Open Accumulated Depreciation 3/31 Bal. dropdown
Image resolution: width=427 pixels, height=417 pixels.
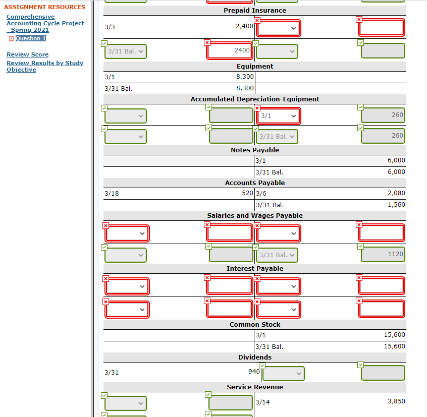[x=277, y=137]
